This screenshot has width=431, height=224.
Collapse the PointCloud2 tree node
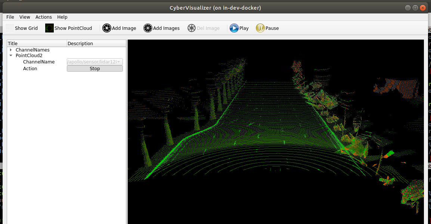click(11, 55)
